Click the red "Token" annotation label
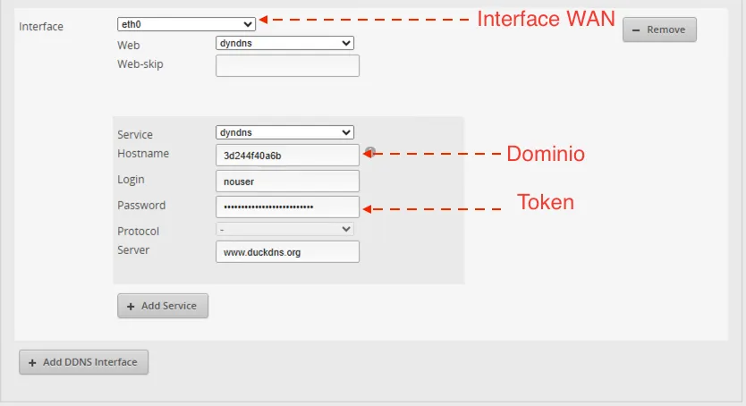This screenshot has height=406, width=746. pyautogui.click(x=545, y=202)
